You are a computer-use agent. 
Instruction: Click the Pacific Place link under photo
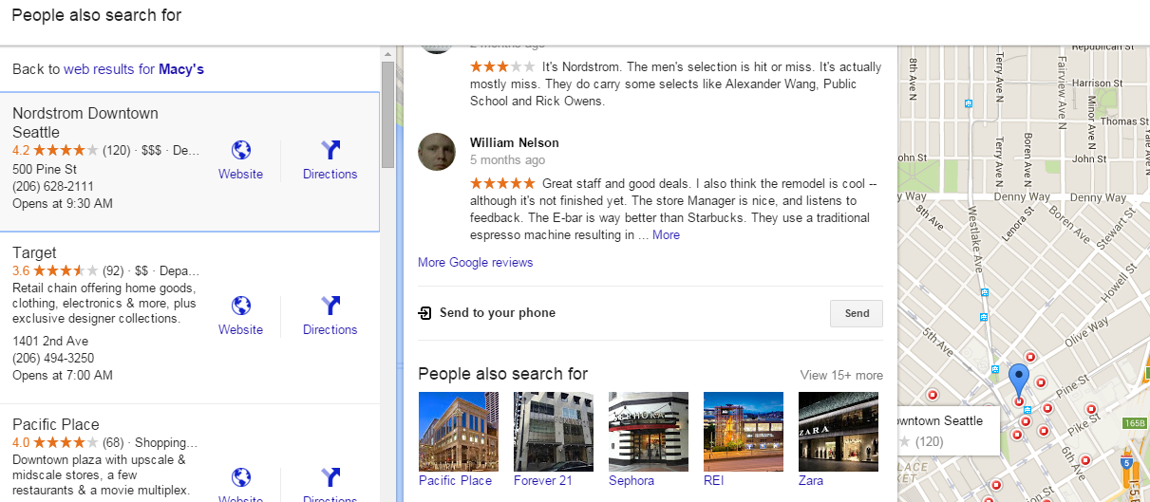point(455,480)
